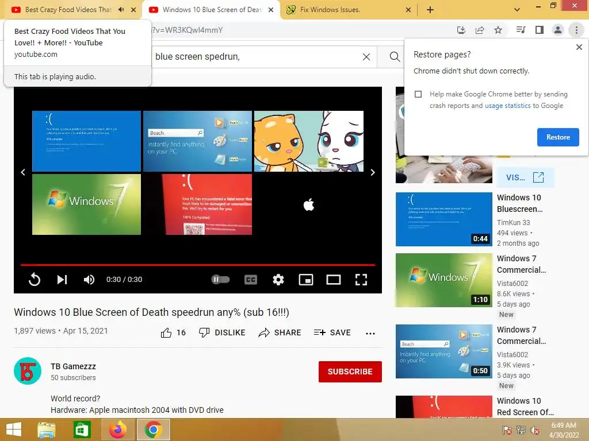
Task: Clear the YouTube search text
Action: coord(366,57)
